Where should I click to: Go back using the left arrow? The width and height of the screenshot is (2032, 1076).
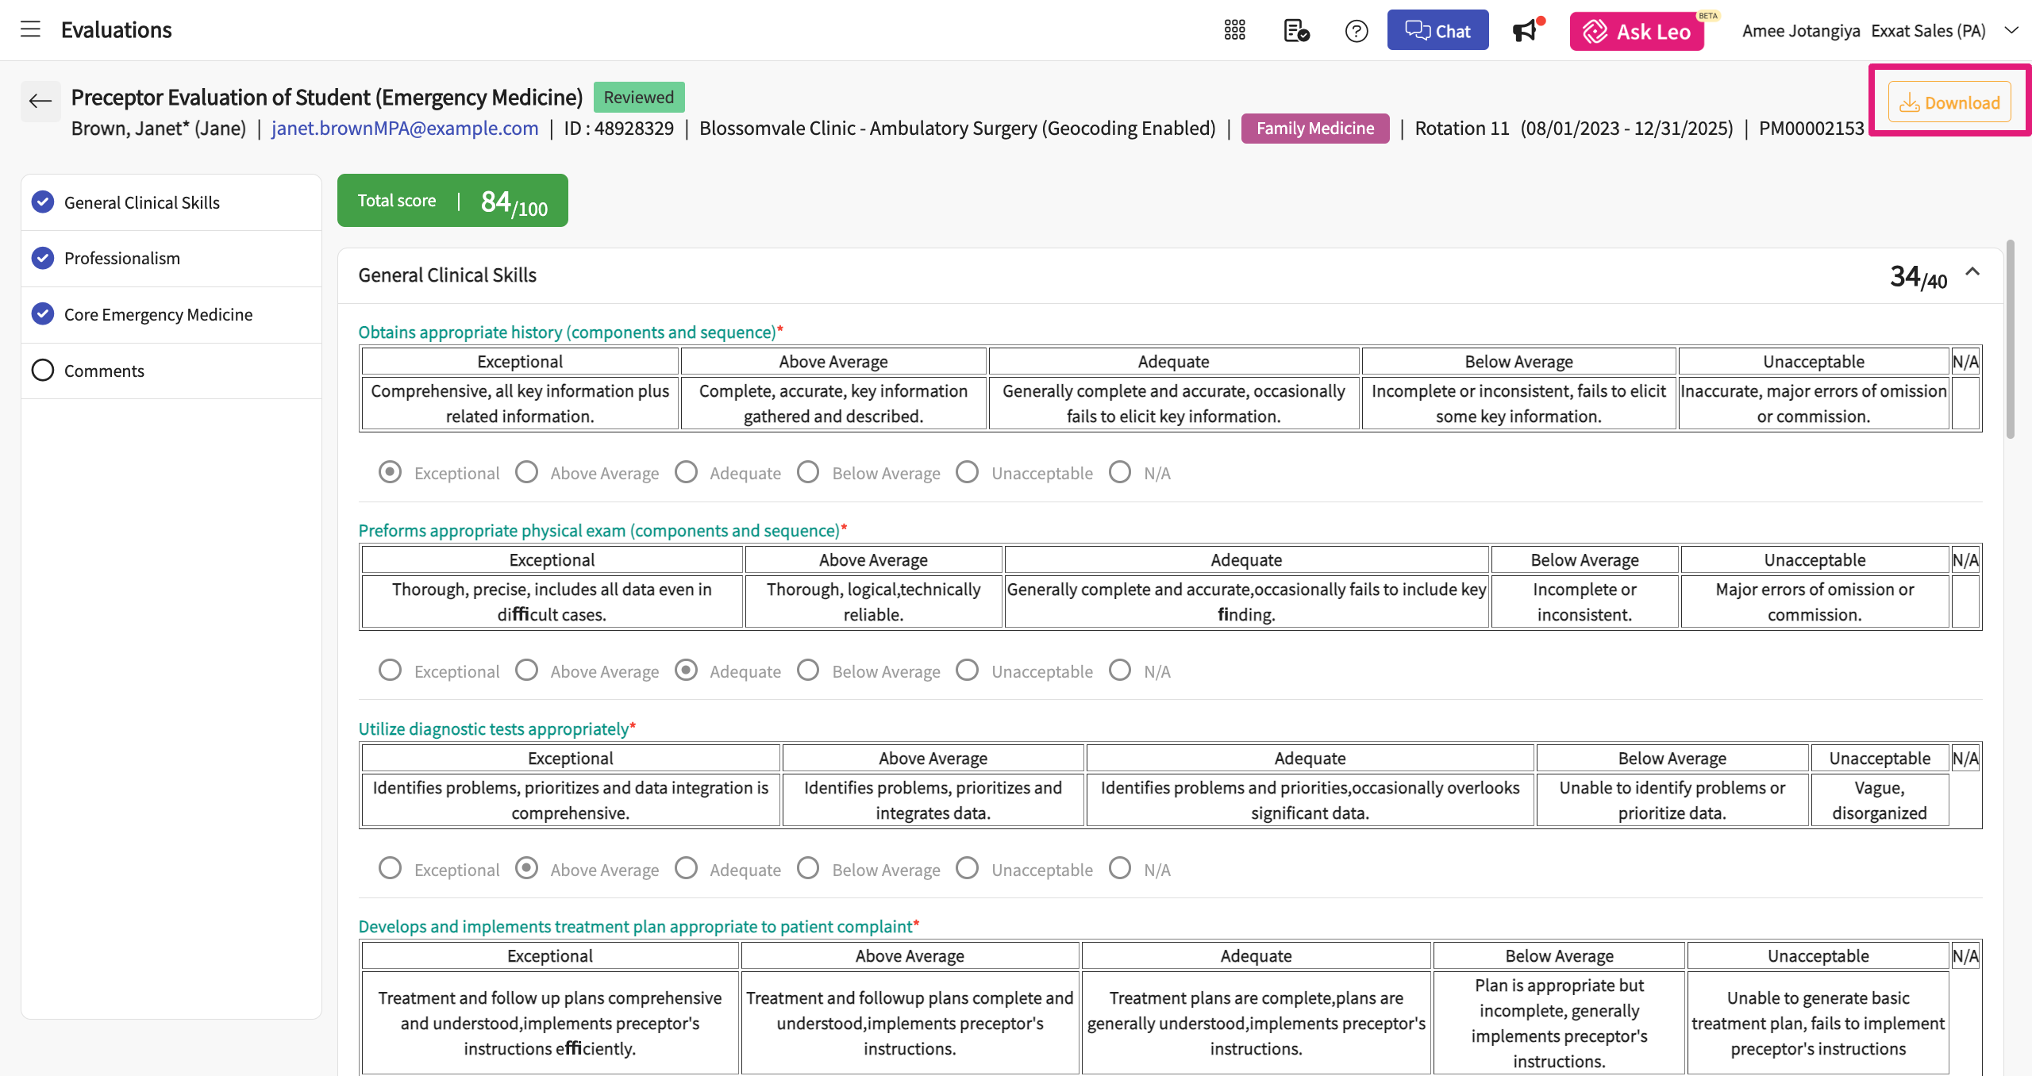pyautogui.click(x=40, y=101)
